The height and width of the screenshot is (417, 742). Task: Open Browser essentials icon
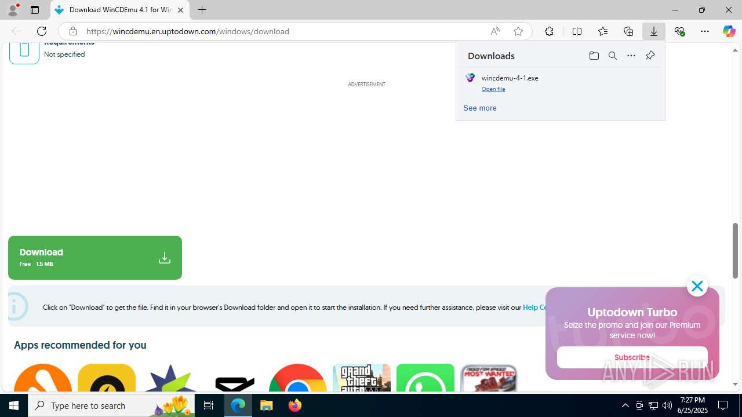tap(679, 31)
